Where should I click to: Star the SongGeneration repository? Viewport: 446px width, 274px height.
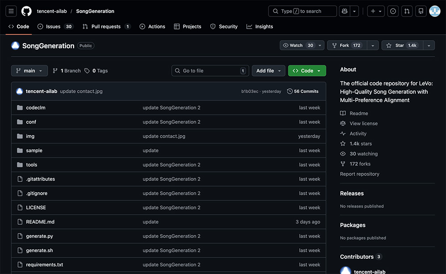coord(402,45)
